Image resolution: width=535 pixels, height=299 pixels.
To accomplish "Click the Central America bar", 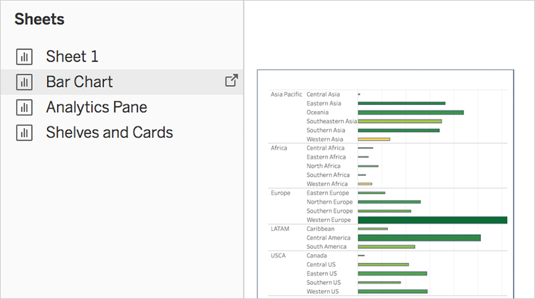I will coord(419,237).
